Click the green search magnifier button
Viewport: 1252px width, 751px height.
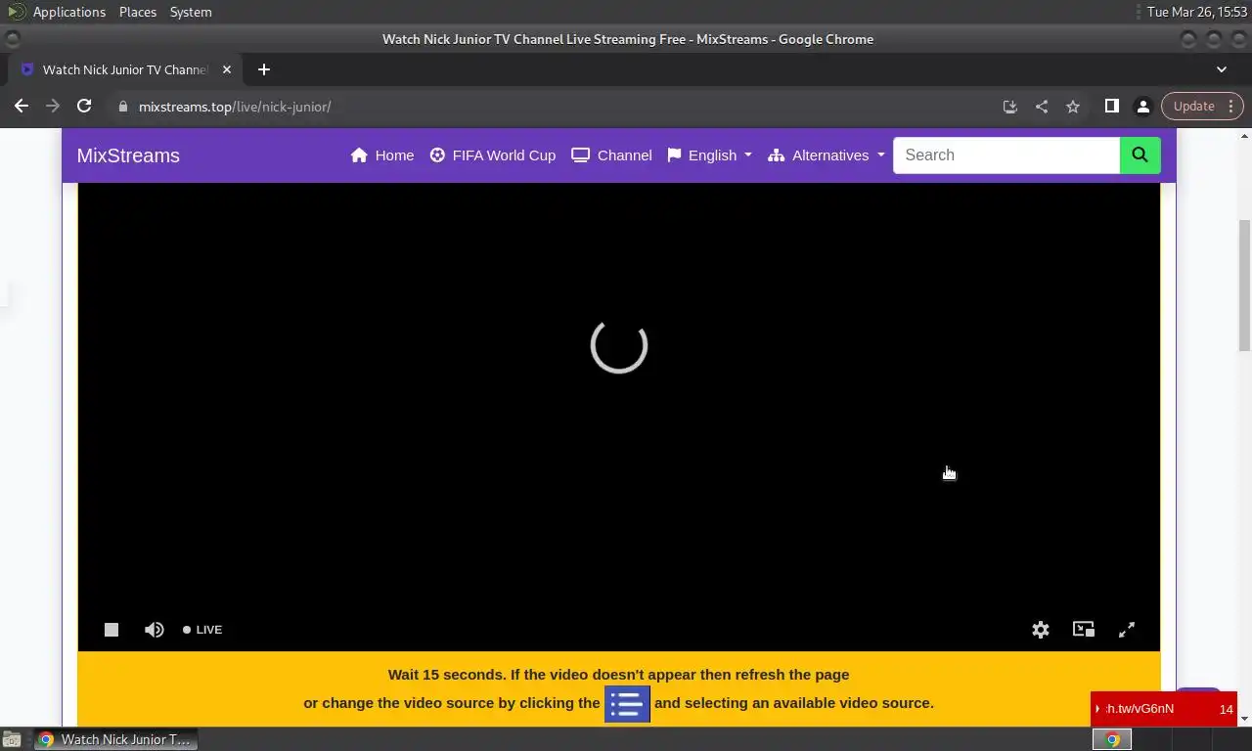1140,155
